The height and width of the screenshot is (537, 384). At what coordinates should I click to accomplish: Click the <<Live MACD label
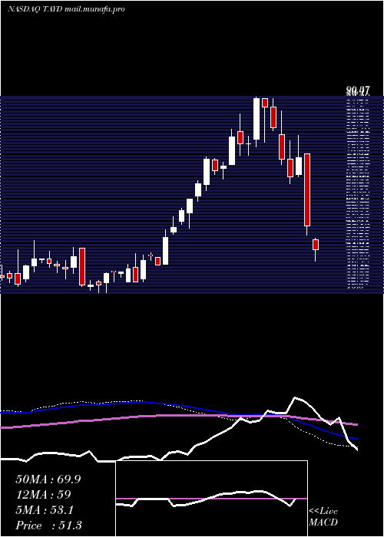point(323,517)
